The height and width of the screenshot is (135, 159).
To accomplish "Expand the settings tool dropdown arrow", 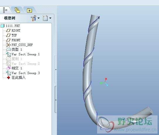I will (38, 18).
